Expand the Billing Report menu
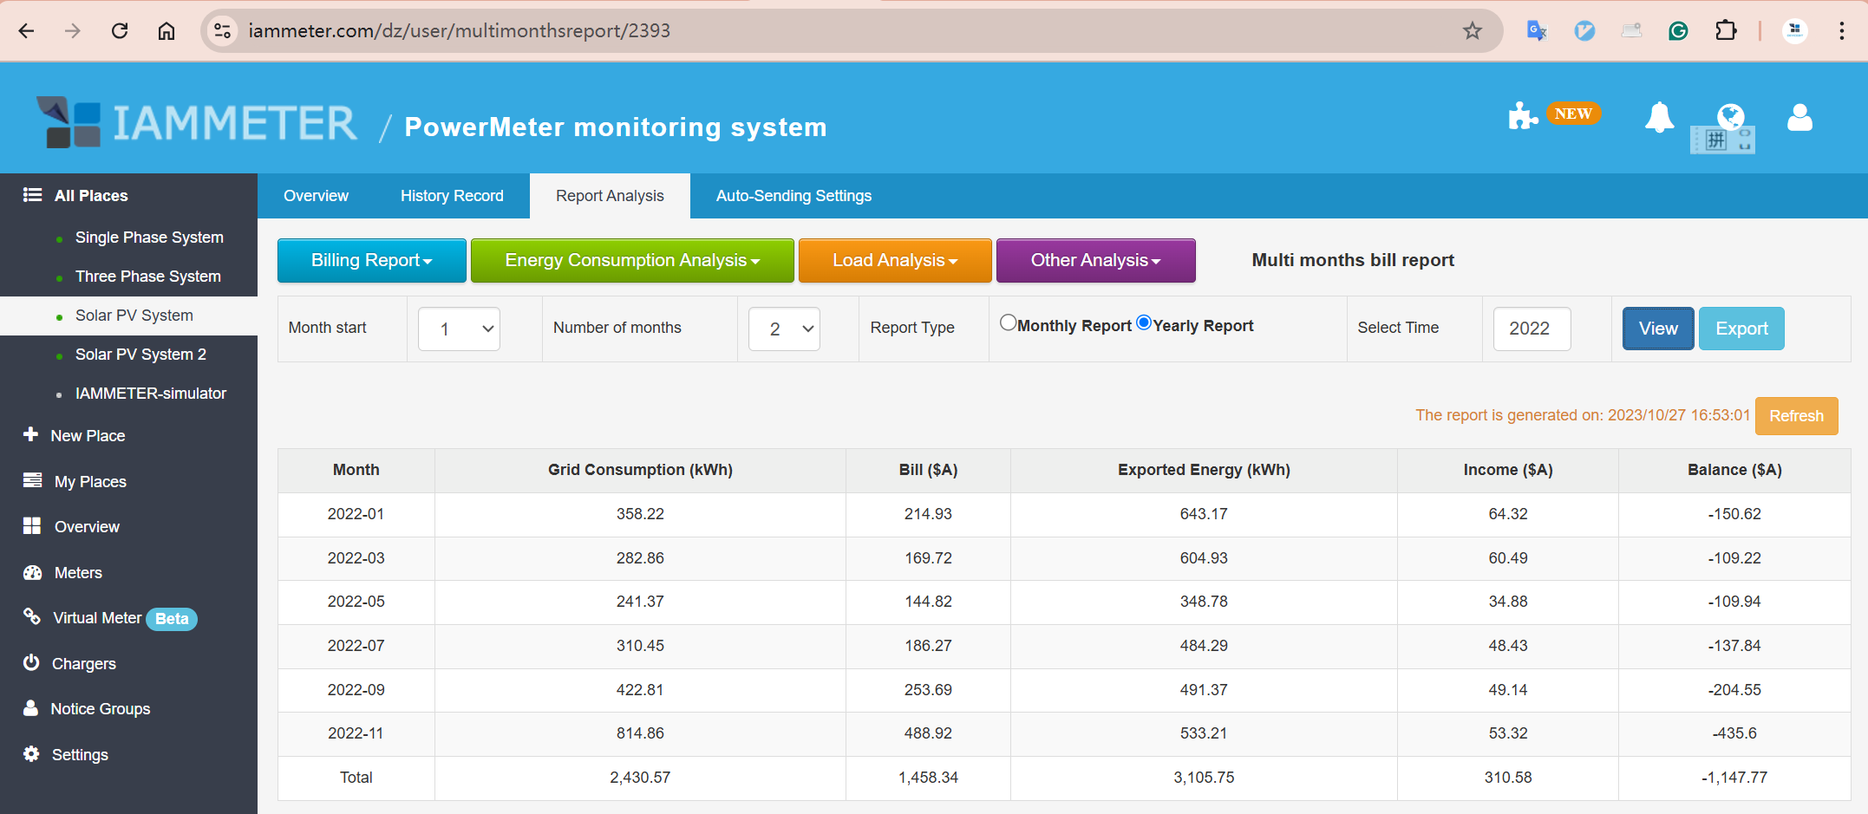This screenshot has height=814, width=1868. [372, 260]
